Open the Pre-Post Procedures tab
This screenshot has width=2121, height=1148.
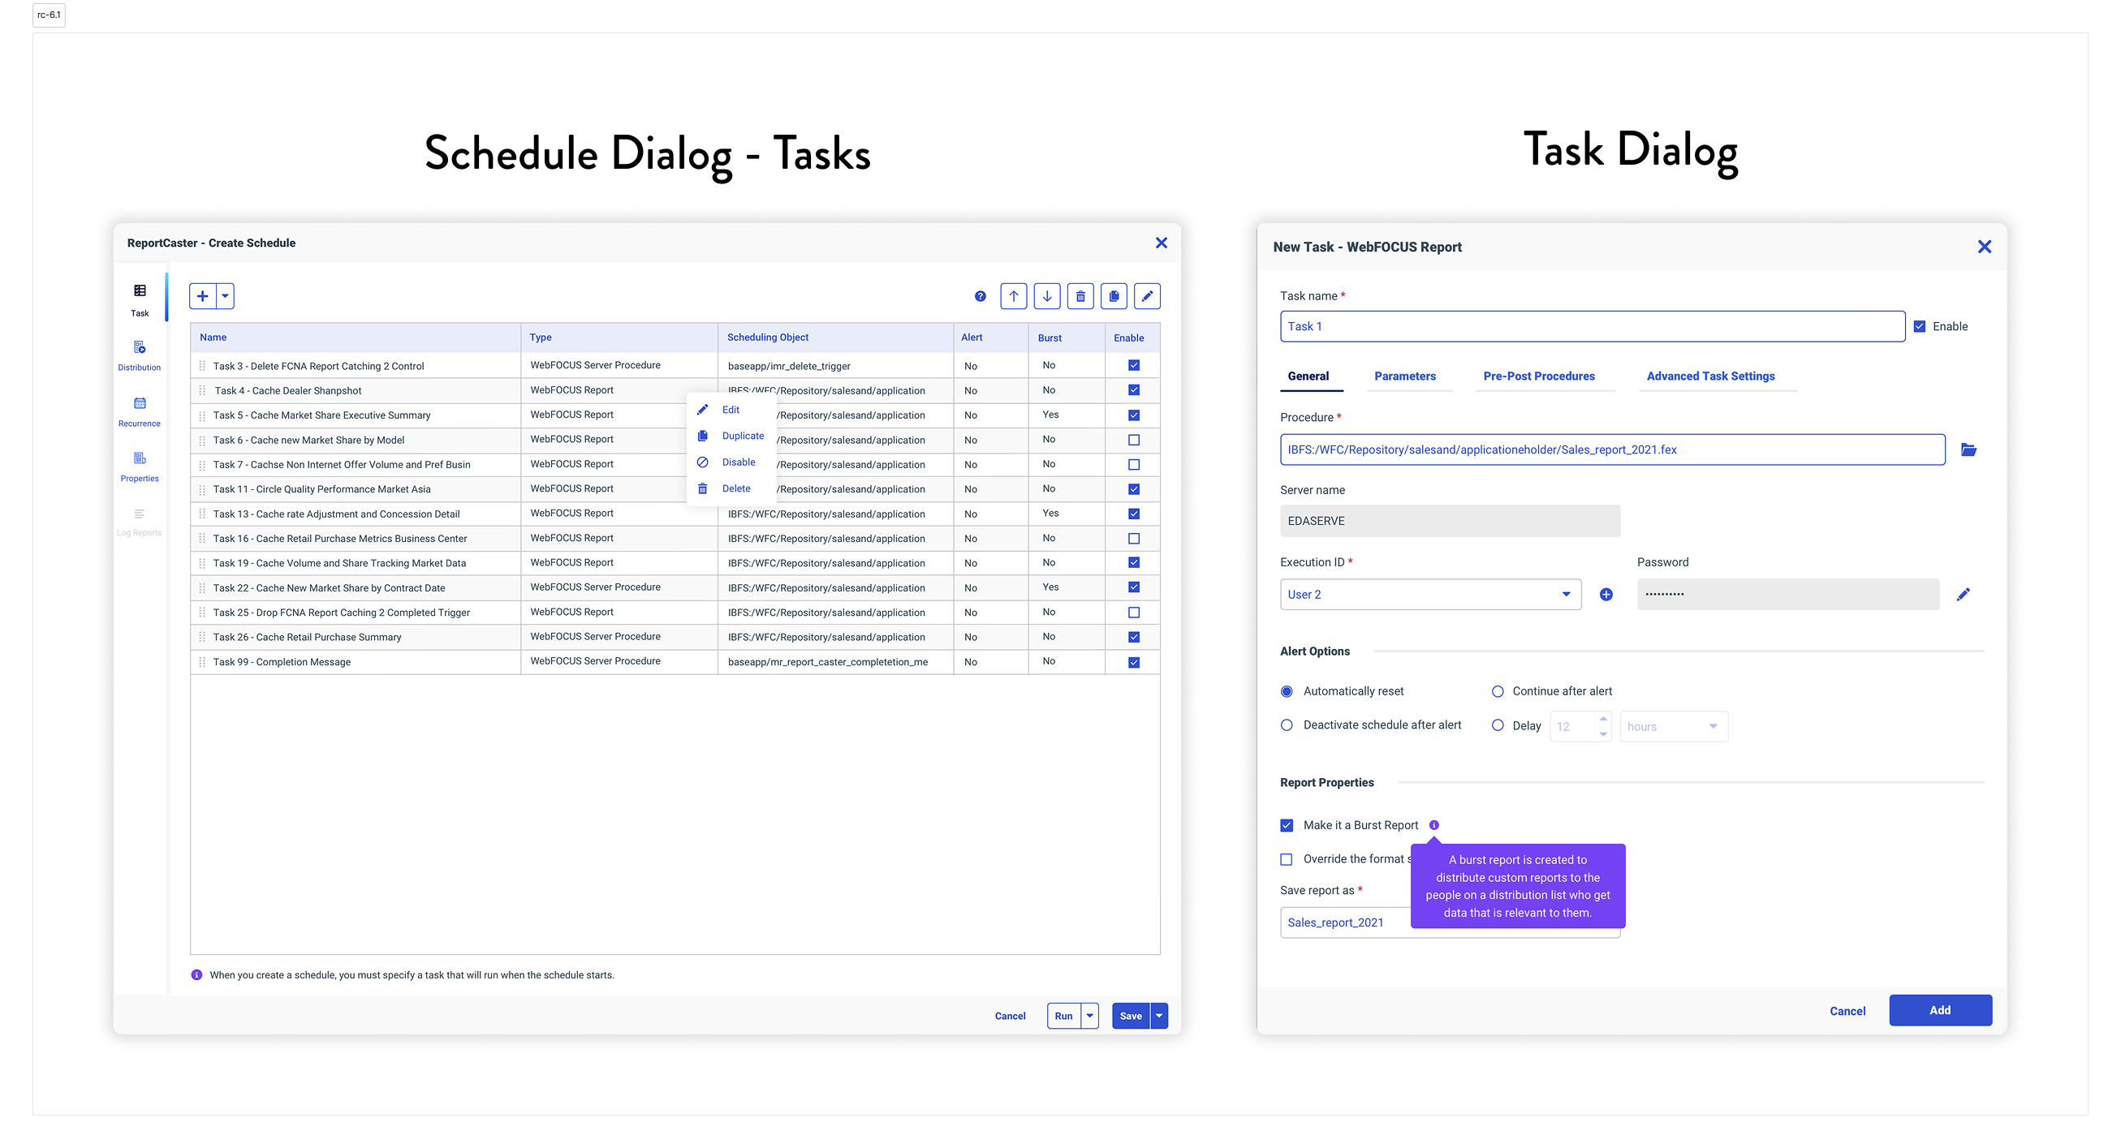[x=1538, y=376]
